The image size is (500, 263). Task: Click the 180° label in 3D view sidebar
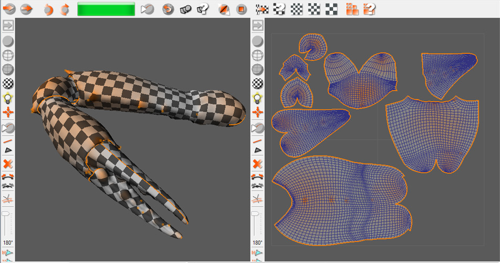pos(8,243)
